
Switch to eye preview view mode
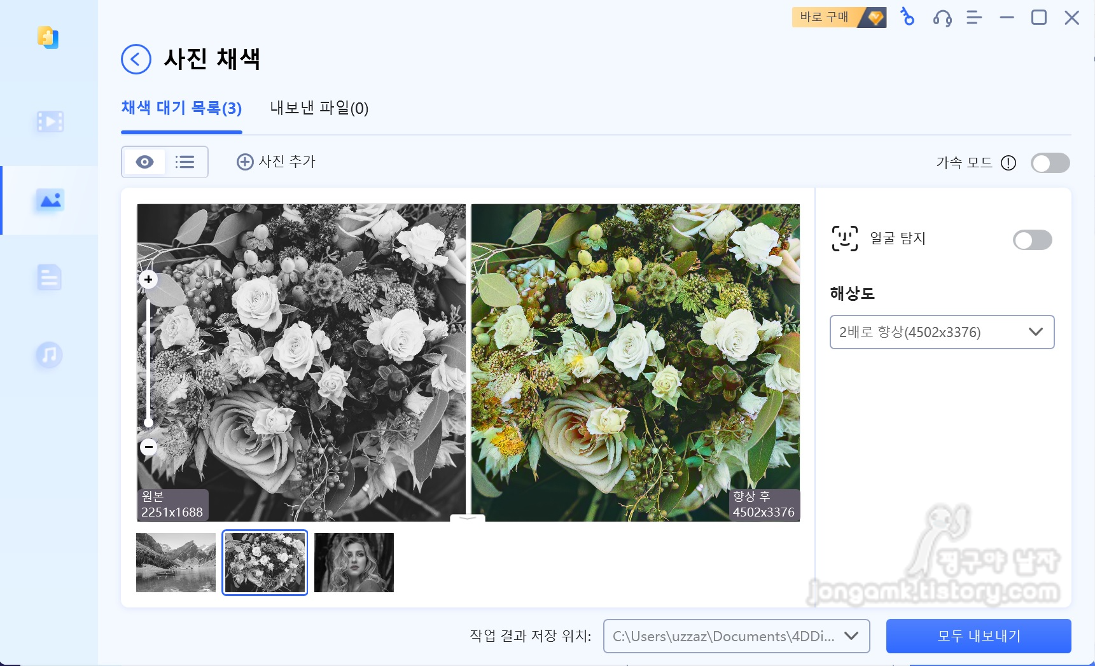point(144,162)
